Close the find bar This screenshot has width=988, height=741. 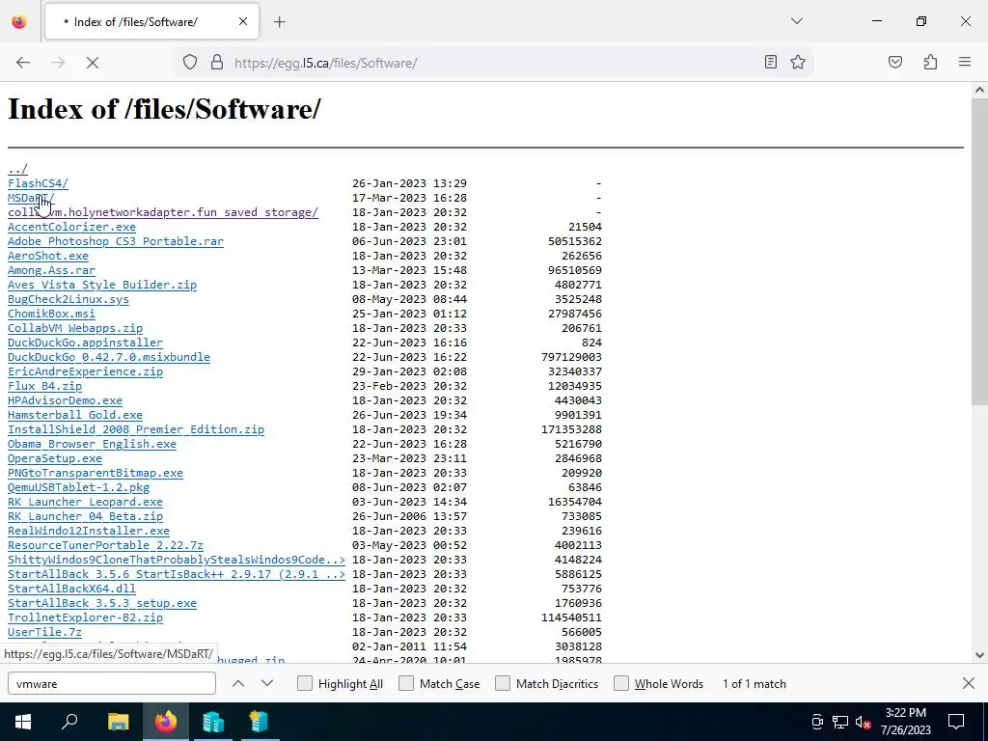tap(969, 683)
